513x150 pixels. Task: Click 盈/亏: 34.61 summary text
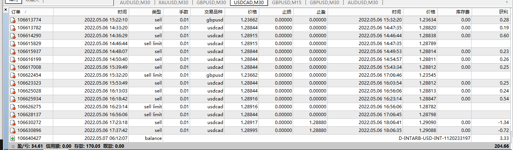point(30,146)
